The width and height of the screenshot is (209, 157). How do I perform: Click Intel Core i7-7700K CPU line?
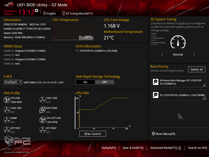tap(27, 29)
